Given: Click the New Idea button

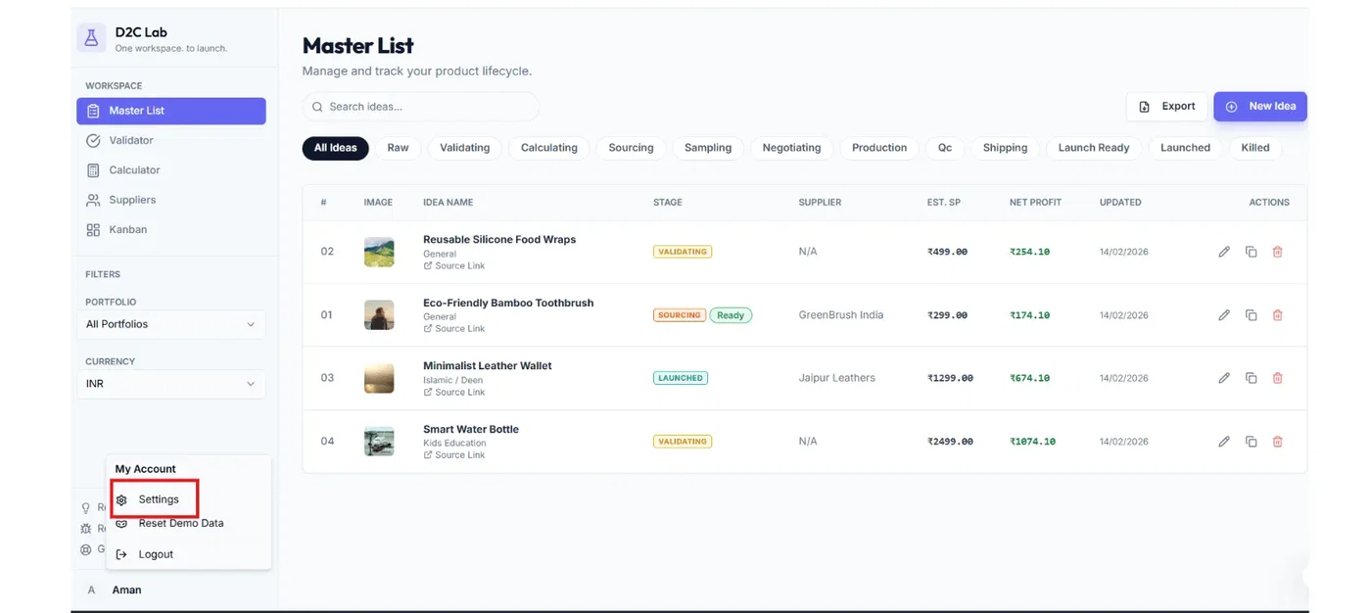Looking at the screenshot, I should pyautogui.click(x=1259, y=107).
